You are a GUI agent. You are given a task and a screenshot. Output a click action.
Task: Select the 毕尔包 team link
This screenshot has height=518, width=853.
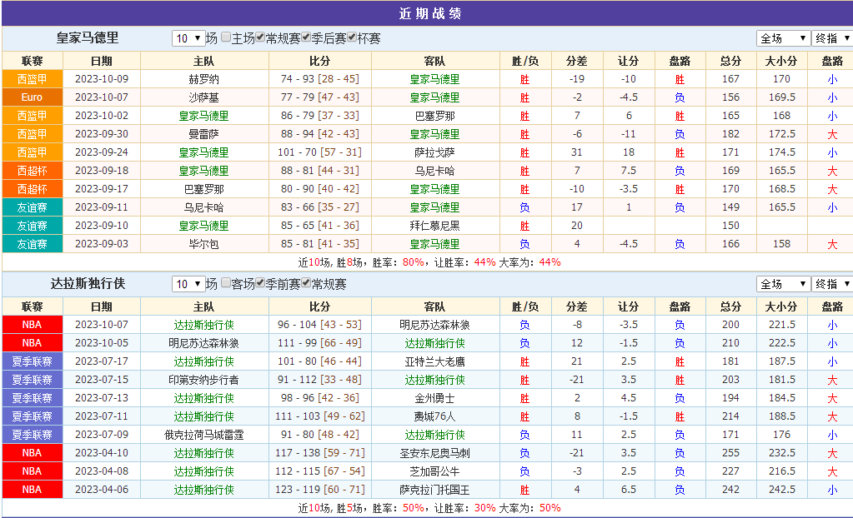click(203, 244)
